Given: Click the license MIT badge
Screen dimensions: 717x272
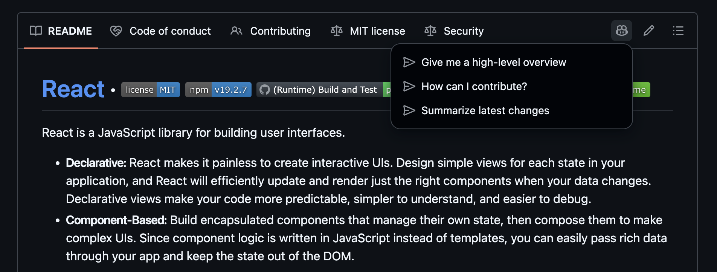Looking at the screenshot, I should pos(151,90).
